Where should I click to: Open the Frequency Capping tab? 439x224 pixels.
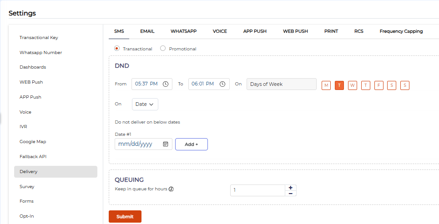click(x=401, y=31)
